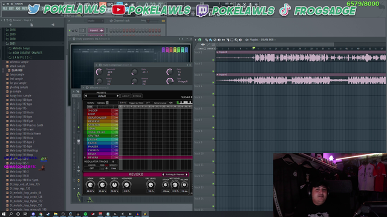The height and width of the screenshot is (217, 387).
Task: Open Fruity parametric EQ 2 menu arrow
Action: (70, 39)
